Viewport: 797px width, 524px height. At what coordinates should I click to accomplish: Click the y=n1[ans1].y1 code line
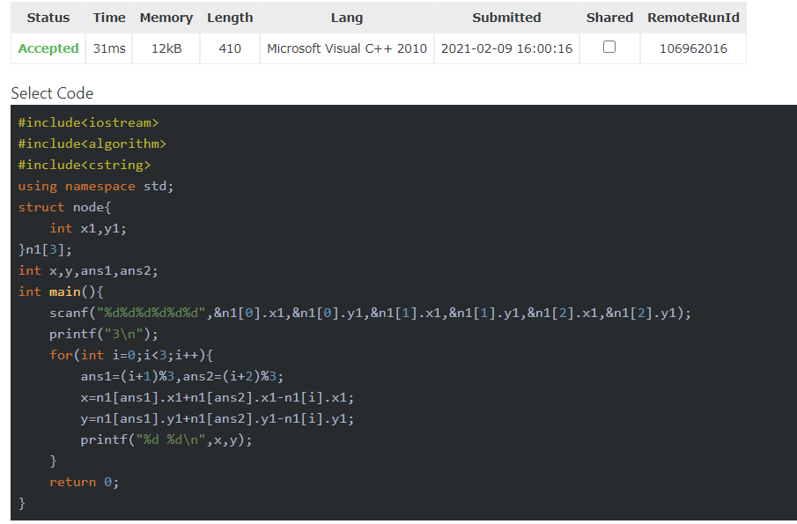pyautogui.click(x=217, y=419)
